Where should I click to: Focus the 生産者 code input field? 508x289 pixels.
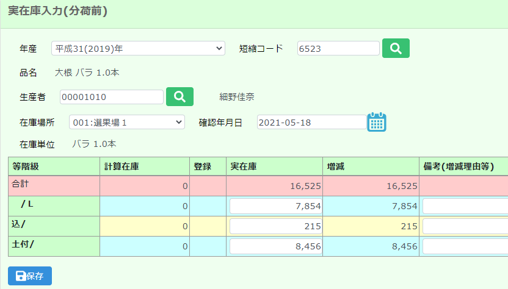112,97
